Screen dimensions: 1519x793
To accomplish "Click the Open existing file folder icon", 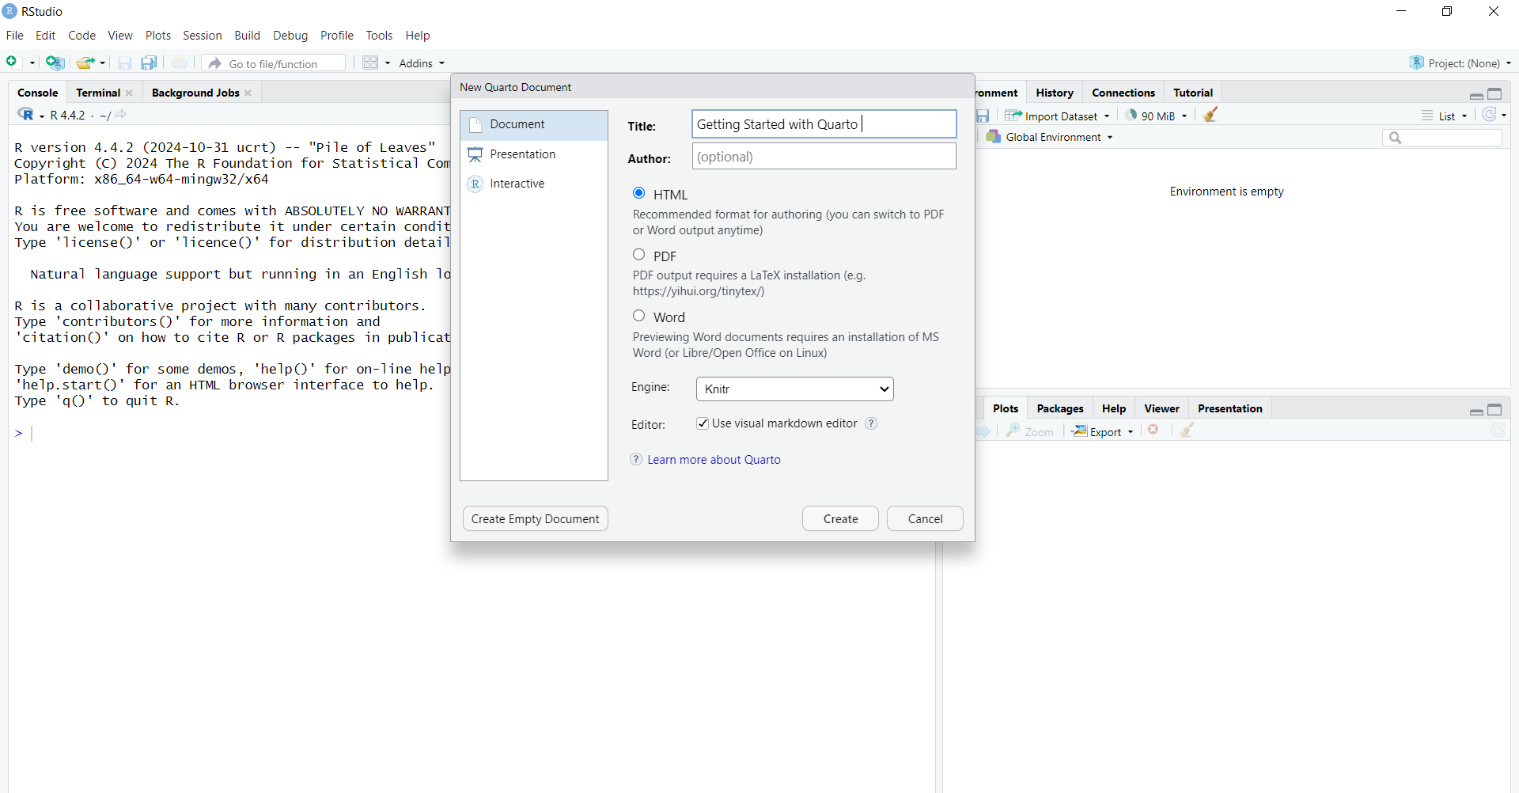I will (x=85, y=63).
